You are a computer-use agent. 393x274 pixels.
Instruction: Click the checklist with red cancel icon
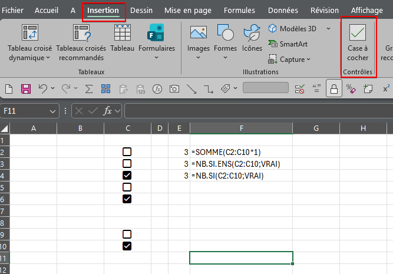coord(299,89)
